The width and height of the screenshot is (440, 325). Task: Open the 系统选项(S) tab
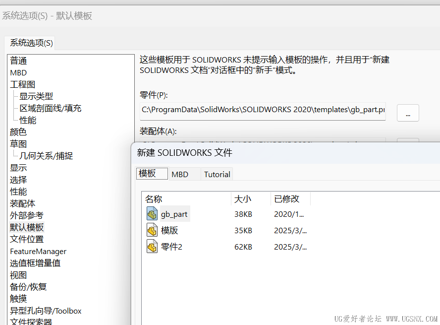(31, 43)
